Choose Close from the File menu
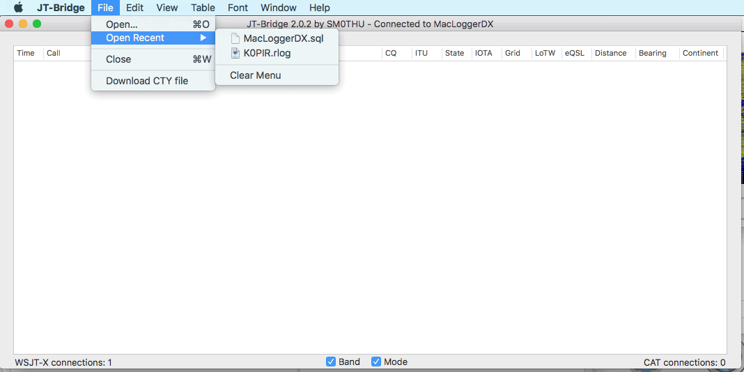The height and width of the screenshot is (372, 744). 153,59
